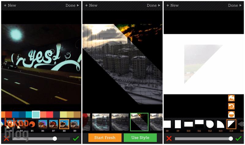Select the S14 diagonal triangle shape
The height and width of the screenshot is (145, 245).
pos(231,124)
